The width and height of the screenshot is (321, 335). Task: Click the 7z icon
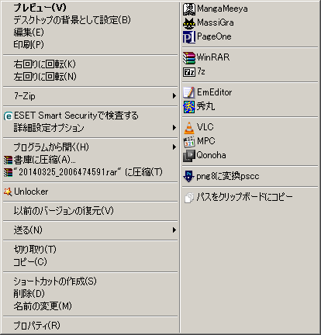click(x=189, y=72)
